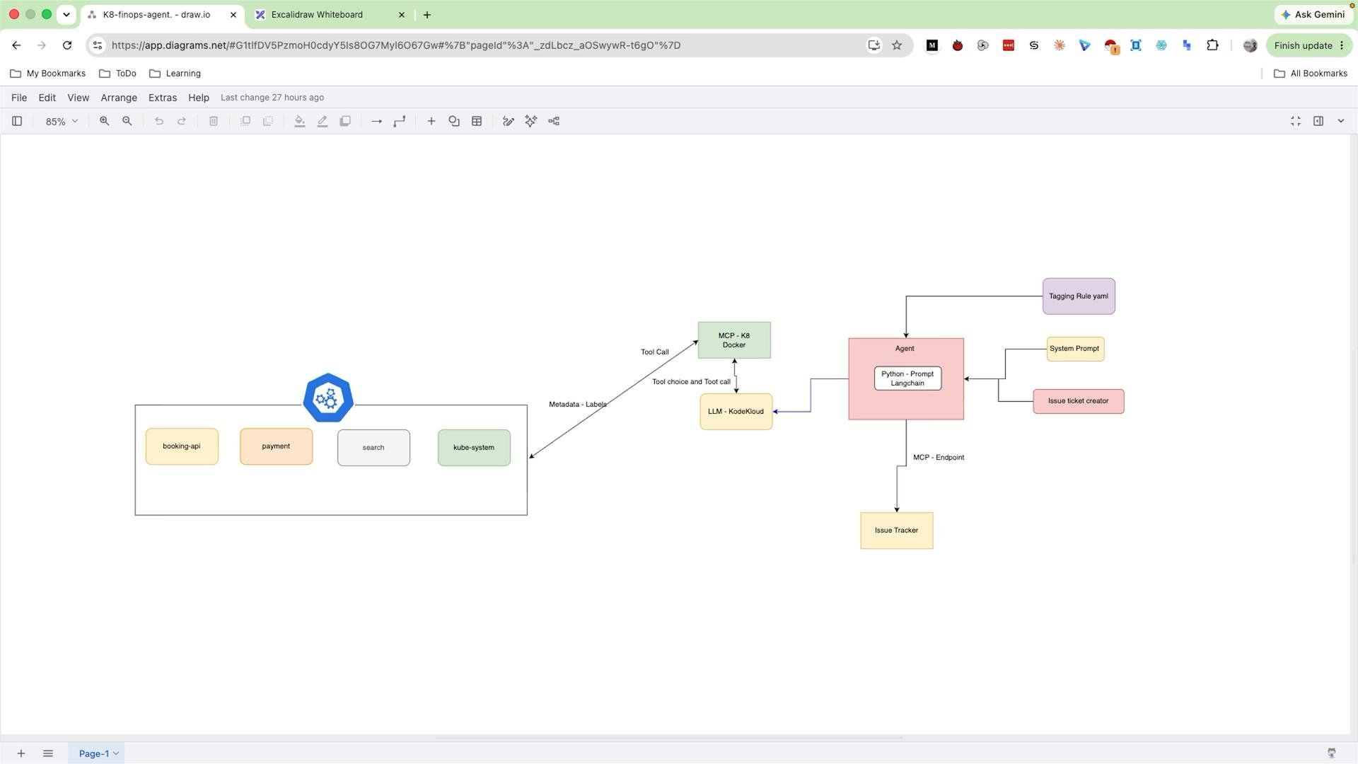
Task: Open the Line Color pencil tool
Action: coord(323,121)
